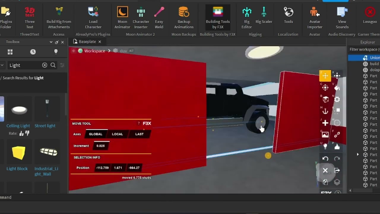The height and width of the screenshot is (214, 380).
Task: Select the Easy Weld tool
Action: coord(159,18)
